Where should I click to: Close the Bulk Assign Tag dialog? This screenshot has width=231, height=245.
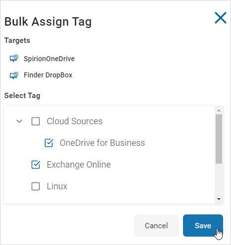[221, 18]
